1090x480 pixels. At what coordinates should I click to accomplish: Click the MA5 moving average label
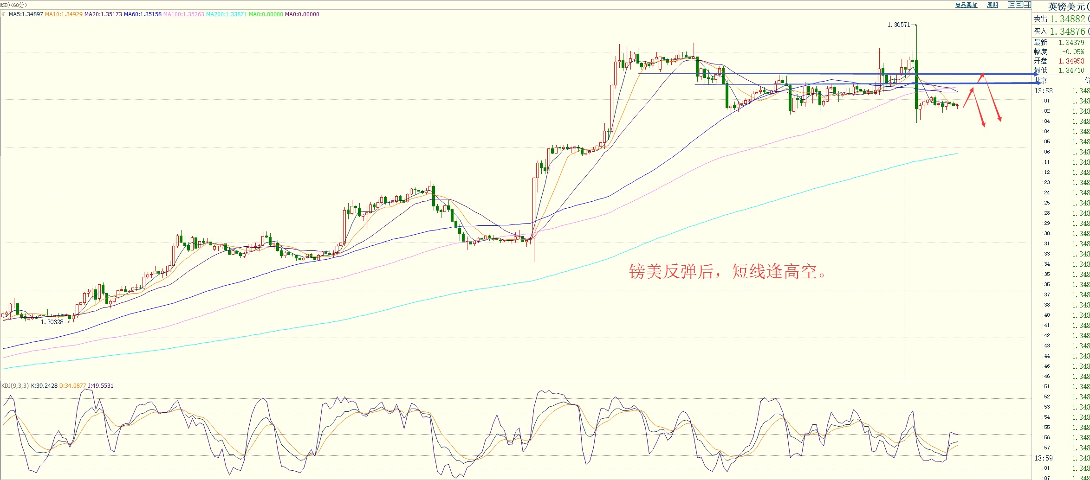pos(26,14)
